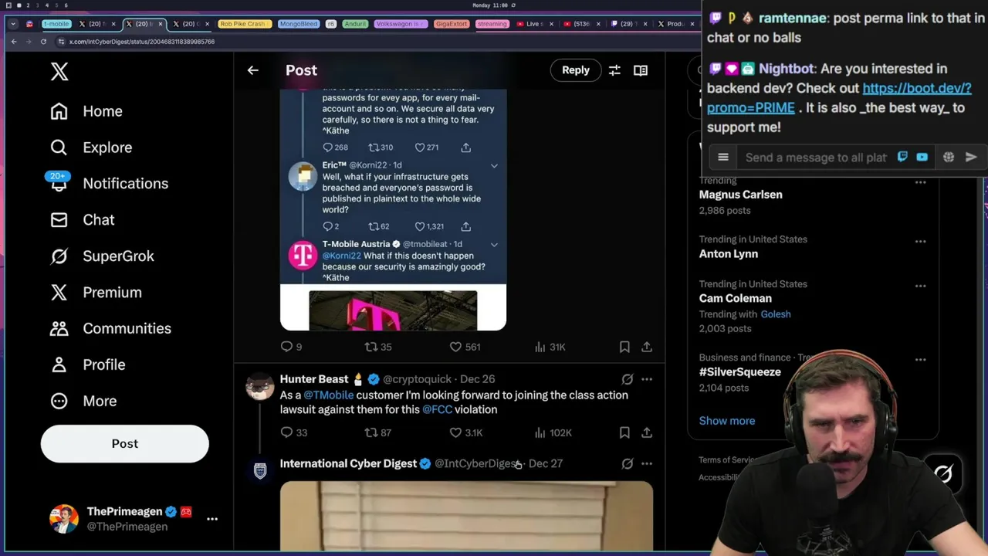
Task: Open options for the Anton Lynn trend
Action: 920,242
